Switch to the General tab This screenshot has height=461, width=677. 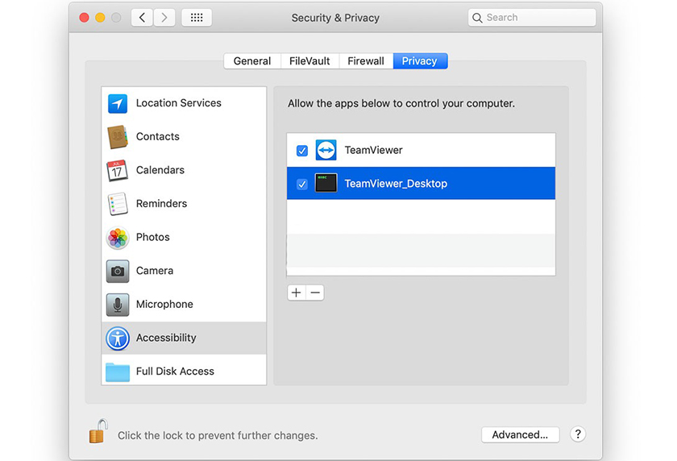click(x=252, y=61)
